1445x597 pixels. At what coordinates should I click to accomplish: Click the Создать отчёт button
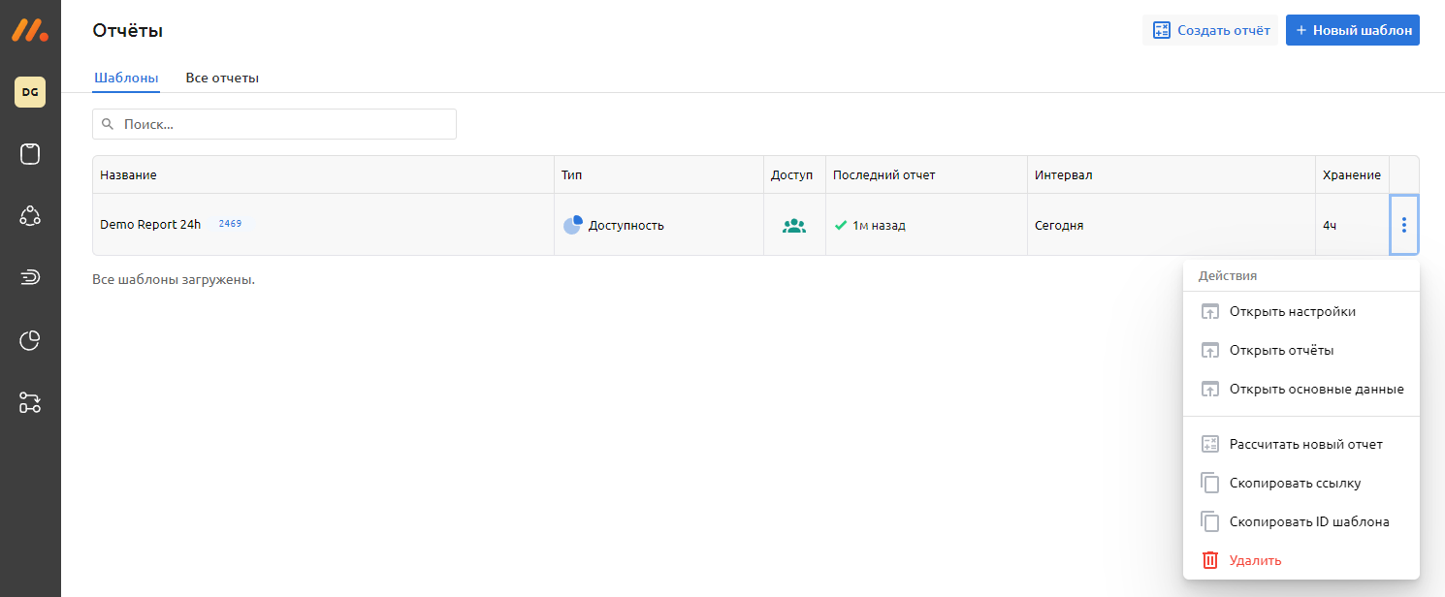click(x=1210, y=30)
